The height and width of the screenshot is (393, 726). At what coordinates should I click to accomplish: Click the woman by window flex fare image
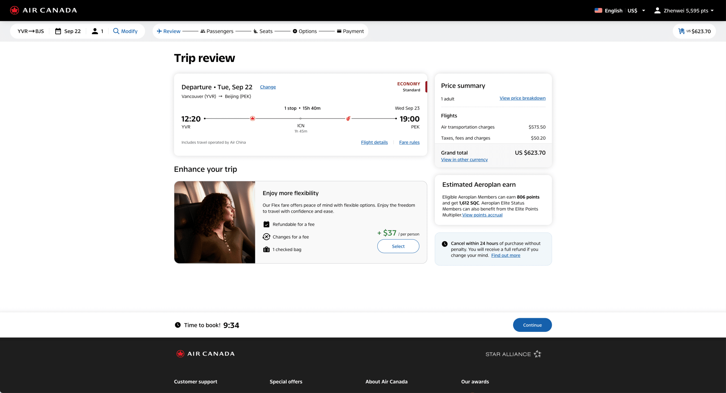pyautogui.click(x=215, y=222)
